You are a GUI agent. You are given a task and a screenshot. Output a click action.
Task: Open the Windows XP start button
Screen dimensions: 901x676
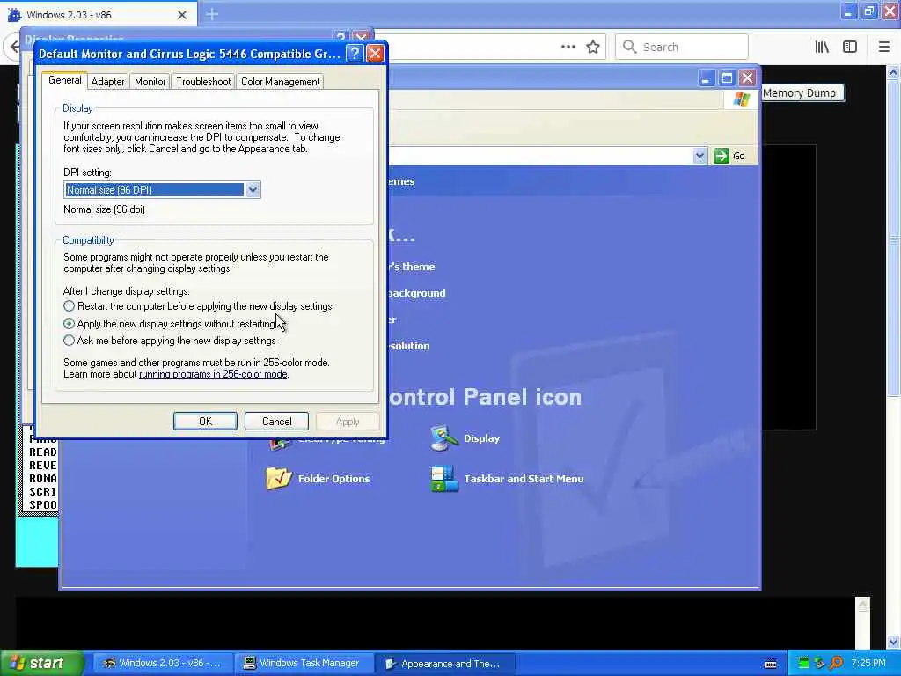(x=42, y=664)
